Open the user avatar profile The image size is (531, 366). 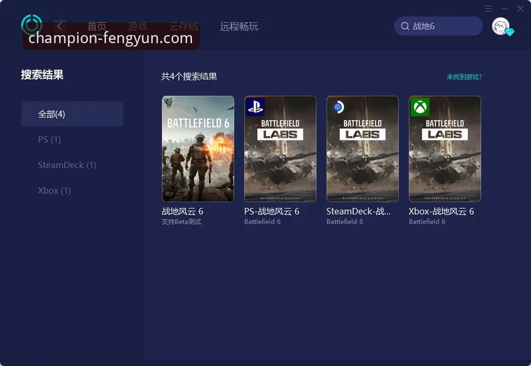501,26
